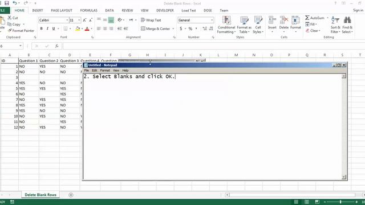
Task: Select the Format Painter brush
Action: (10, 30)
